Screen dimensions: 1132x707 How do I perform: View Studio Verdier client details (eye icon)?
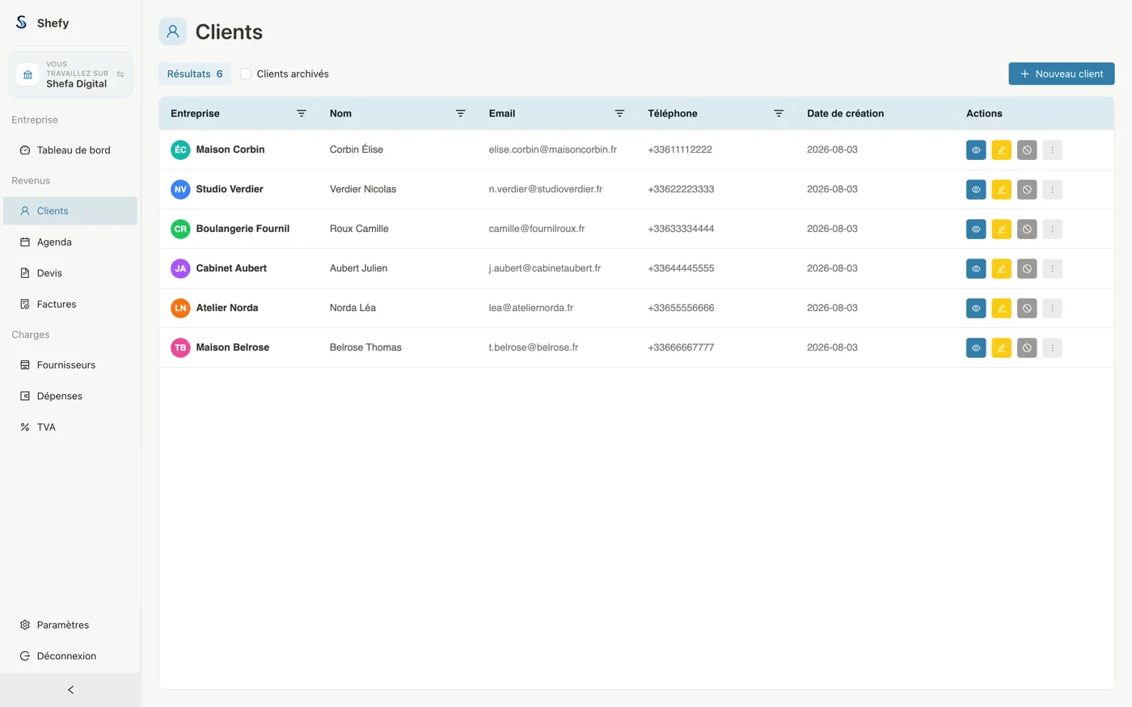tap(976, 190)
